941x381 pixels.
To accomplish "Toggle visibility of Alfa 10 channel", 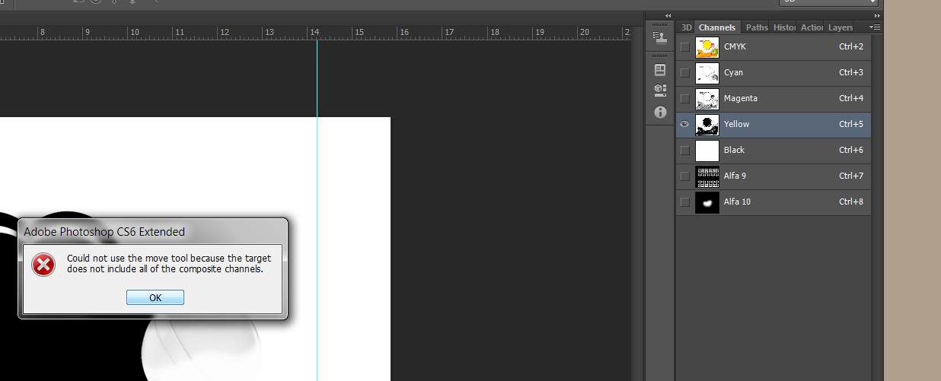I will pos(684,202).
